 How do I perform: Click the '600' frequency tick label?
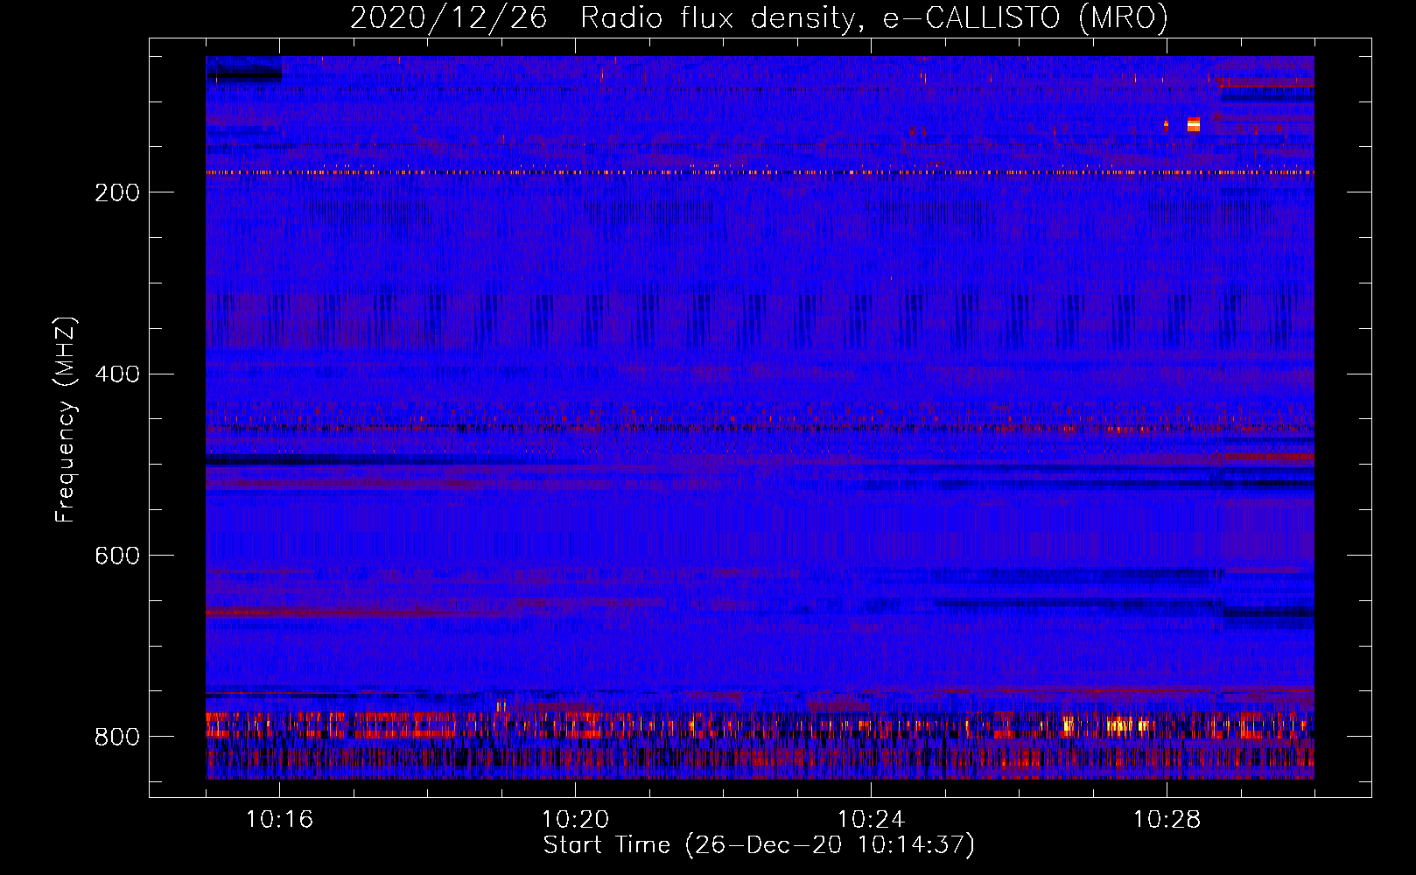click(x=117, y=556)
